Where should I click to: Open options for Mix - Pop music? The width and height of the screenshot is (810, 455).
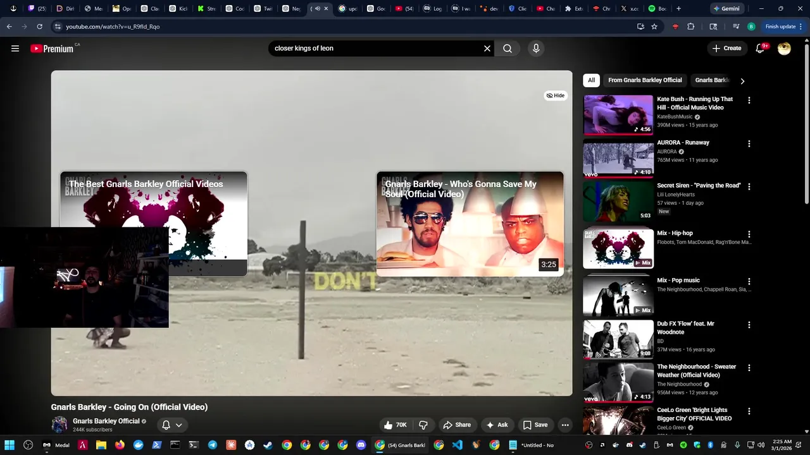(749, 282)
